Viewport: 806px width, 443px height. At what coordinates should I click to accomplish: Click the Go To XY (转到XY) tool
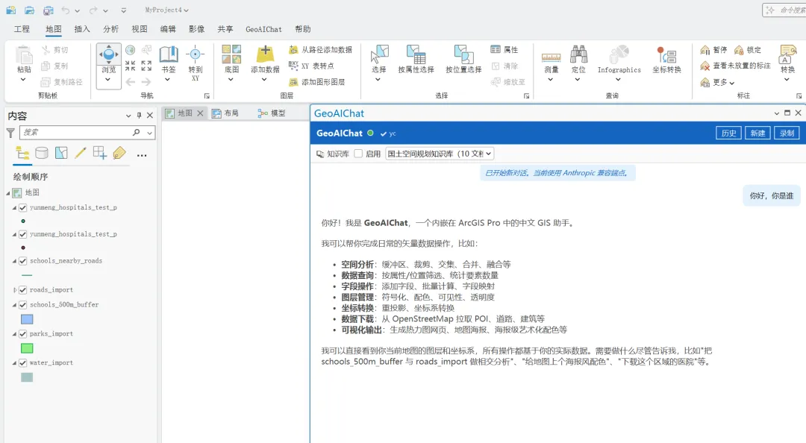pyautogui.click(x=196, y=54)
